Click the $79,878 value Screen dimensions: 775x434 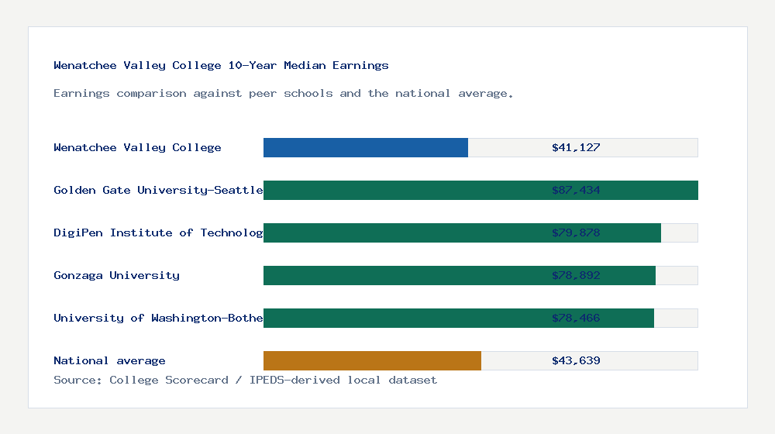(576, 232)
